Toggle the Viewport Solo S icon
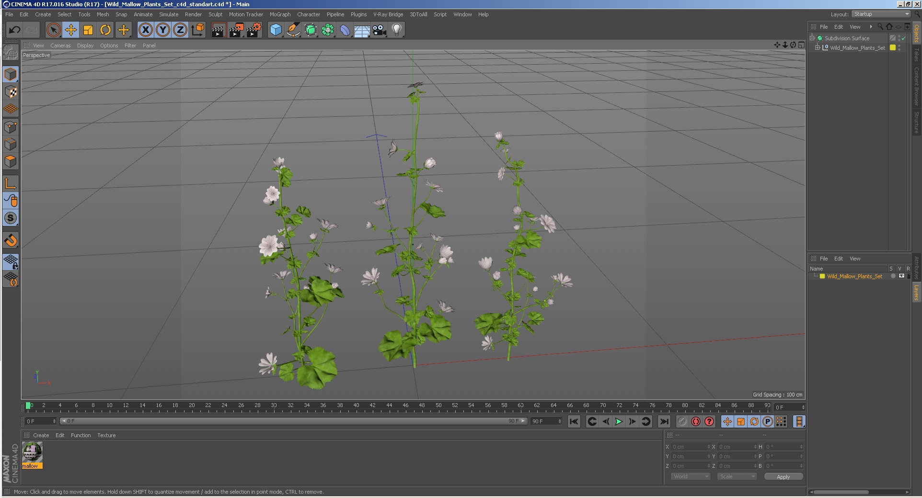The width and height of the screenshot is (922, 498). (11, 218)
